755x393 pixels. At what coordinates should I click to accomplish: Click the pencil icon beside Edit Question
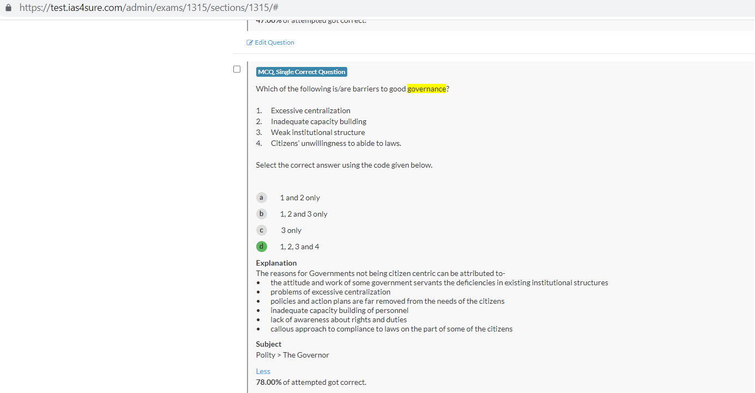click(x=250, y=42)
